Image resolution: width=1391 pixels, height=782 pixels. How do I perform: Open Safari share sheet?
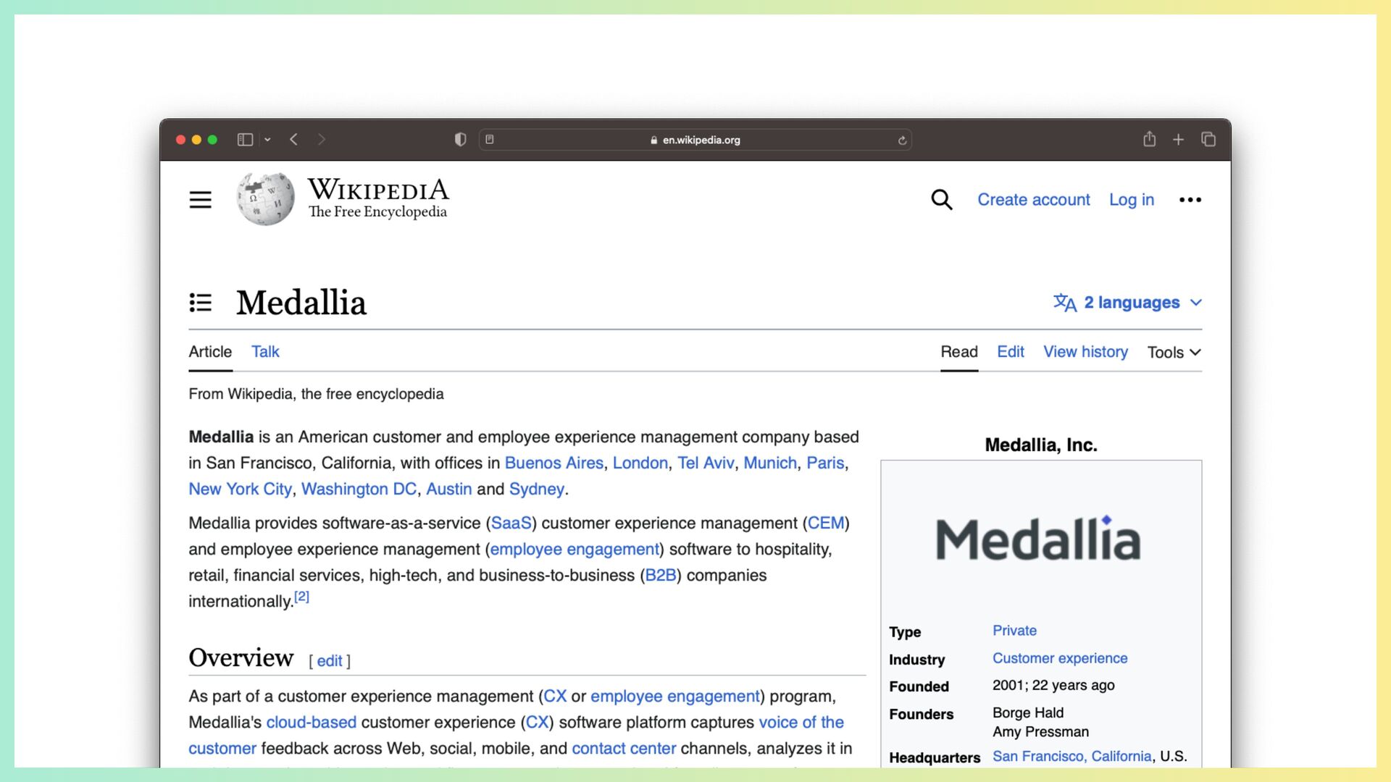pos(1149,139)
